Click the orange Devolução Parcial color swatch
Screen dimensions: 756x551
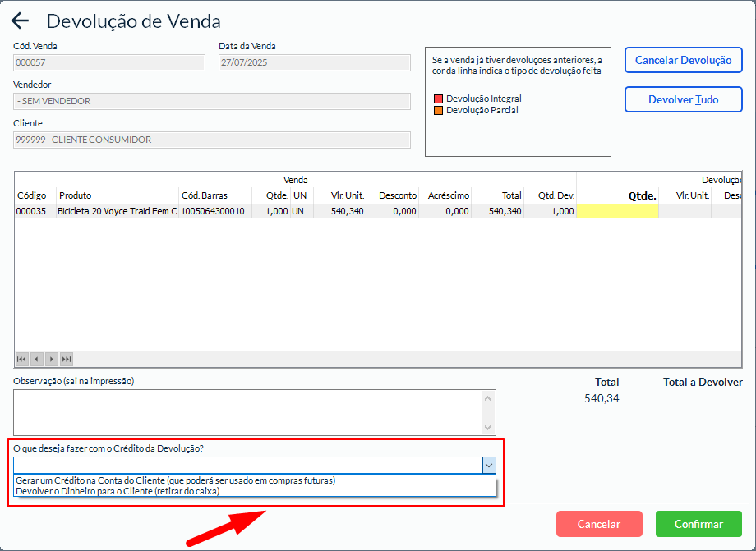point(439,110)
